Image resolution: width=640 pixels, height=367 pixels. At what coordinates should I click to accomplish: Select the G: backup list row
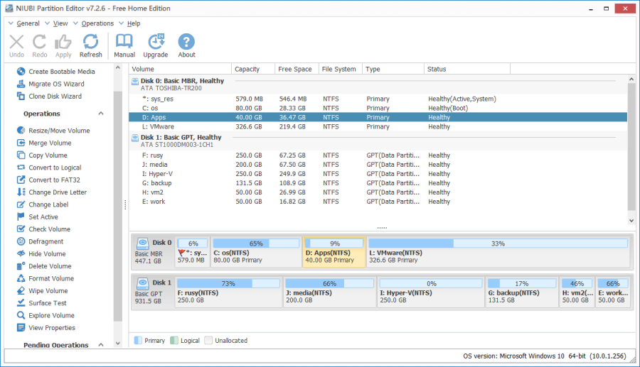point(378,183)
